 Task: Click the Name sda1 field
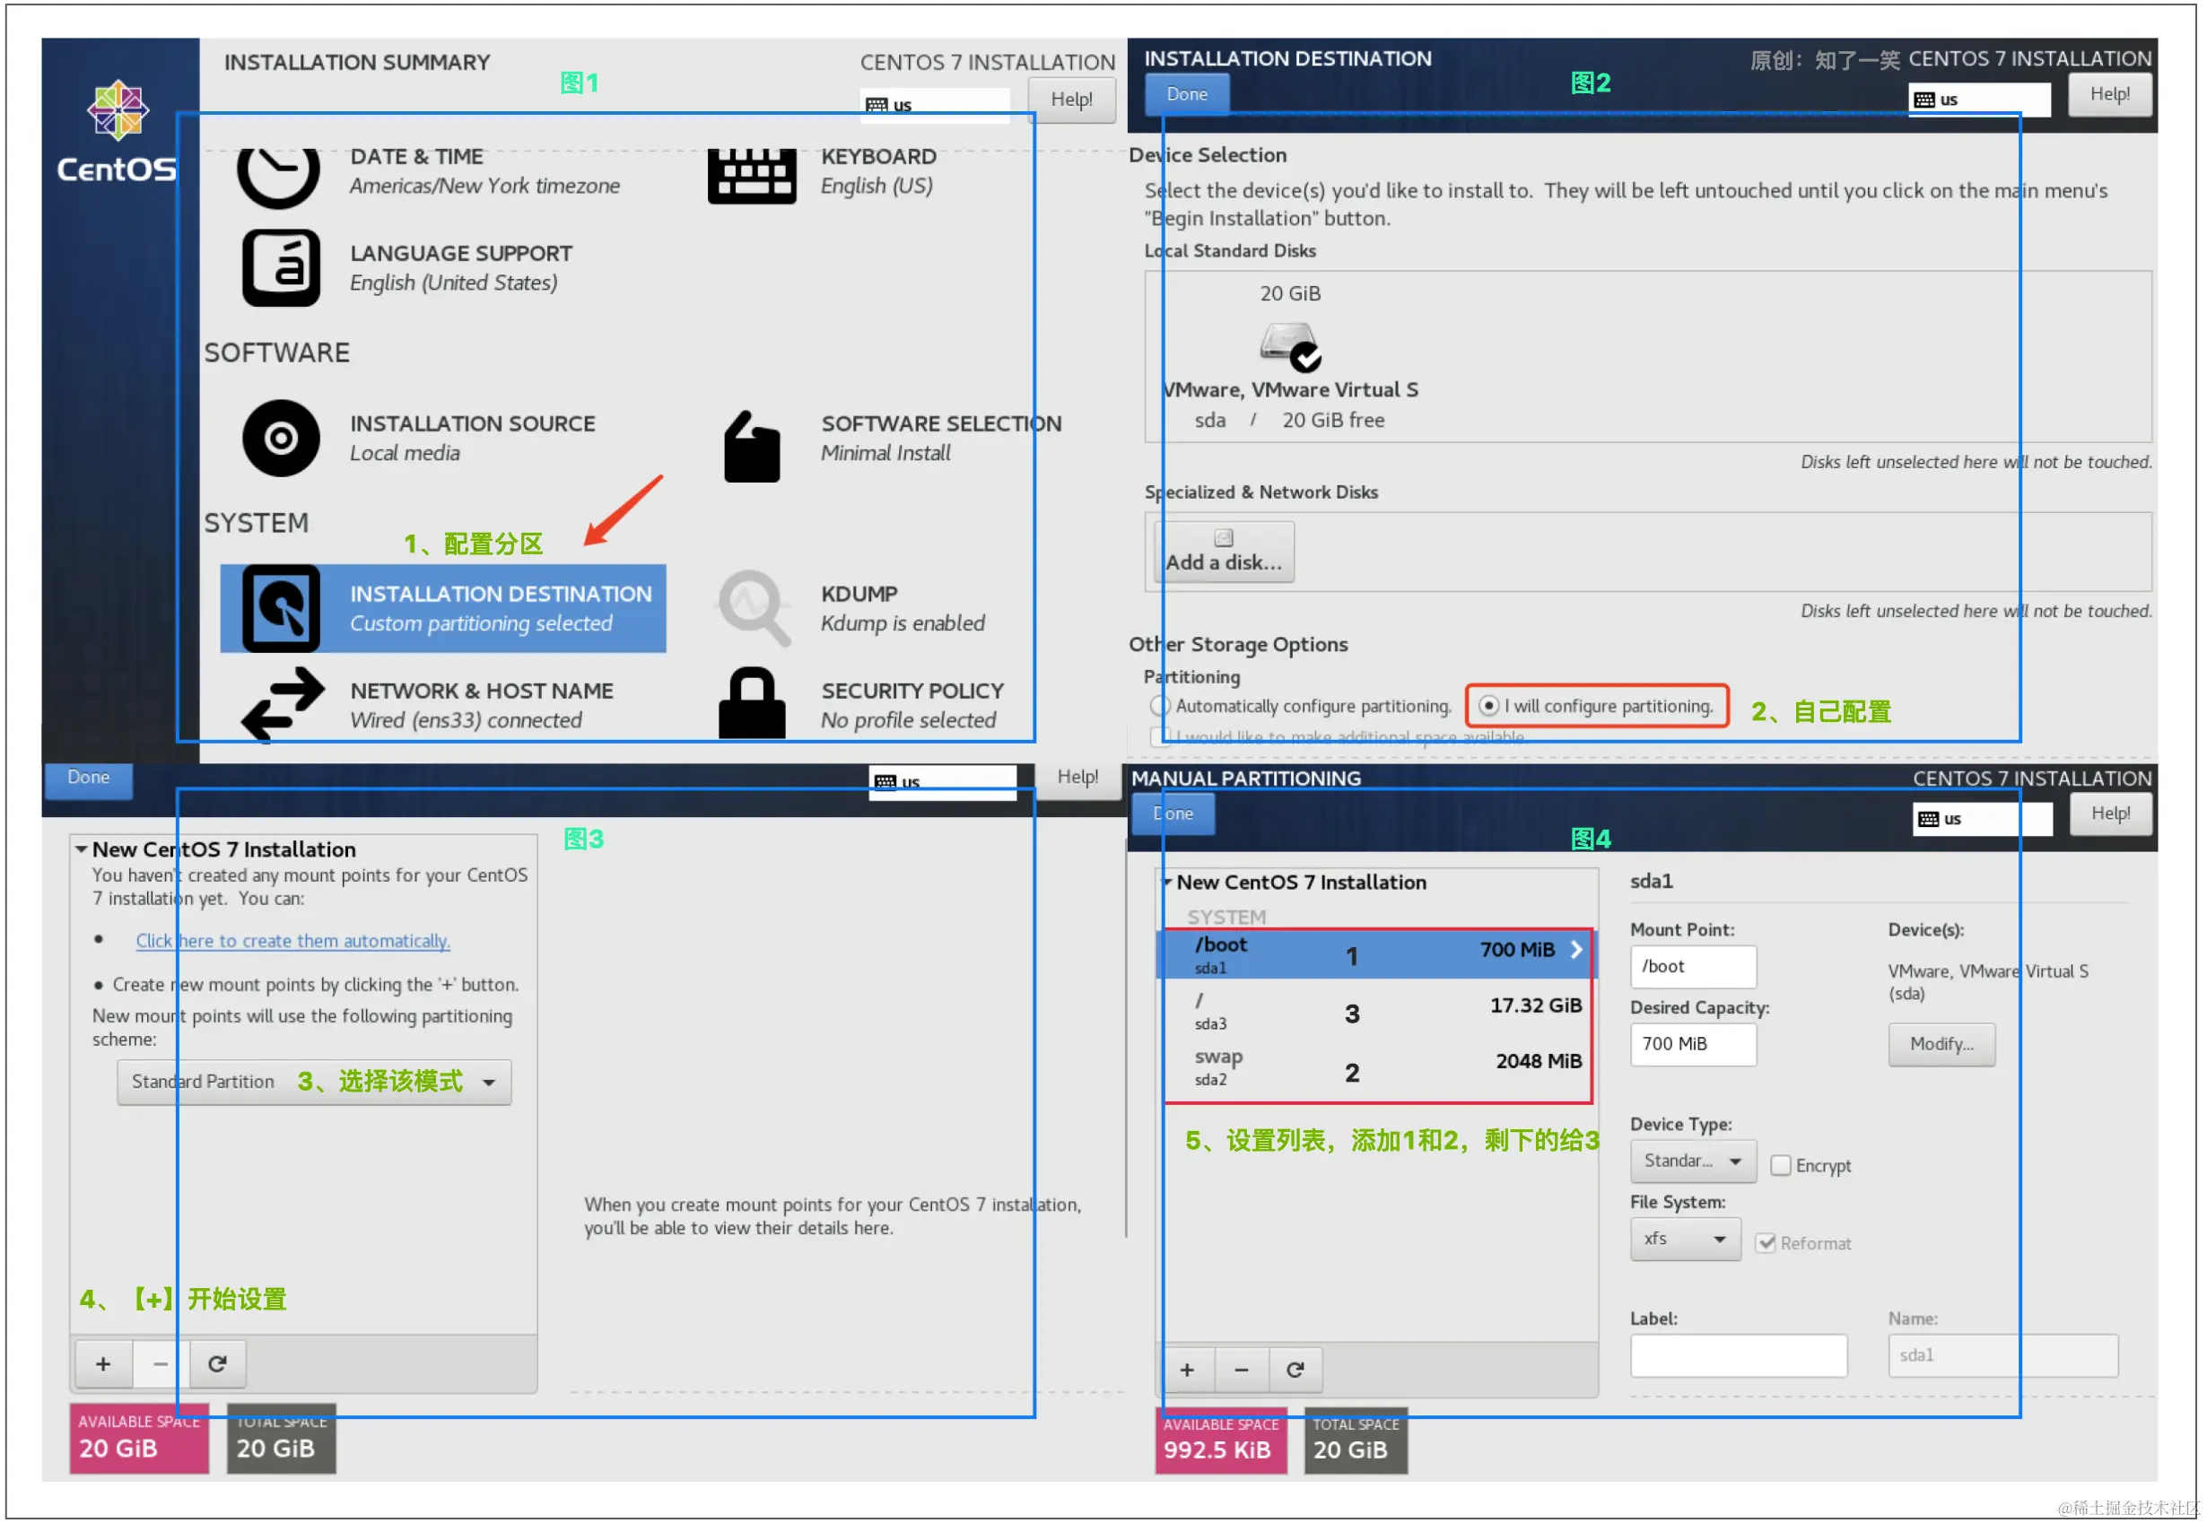pos(2003,1357)
